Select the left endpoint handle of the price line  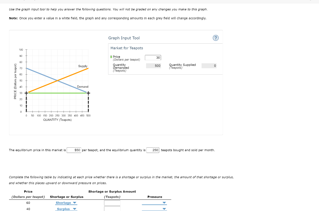pyautogui.click(x=26, y=93)
